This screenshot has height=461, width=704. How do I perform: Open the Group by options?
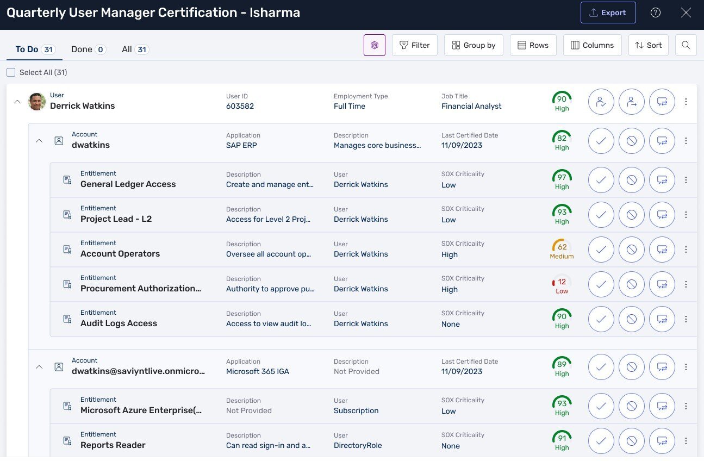click(x=474, y=45)
